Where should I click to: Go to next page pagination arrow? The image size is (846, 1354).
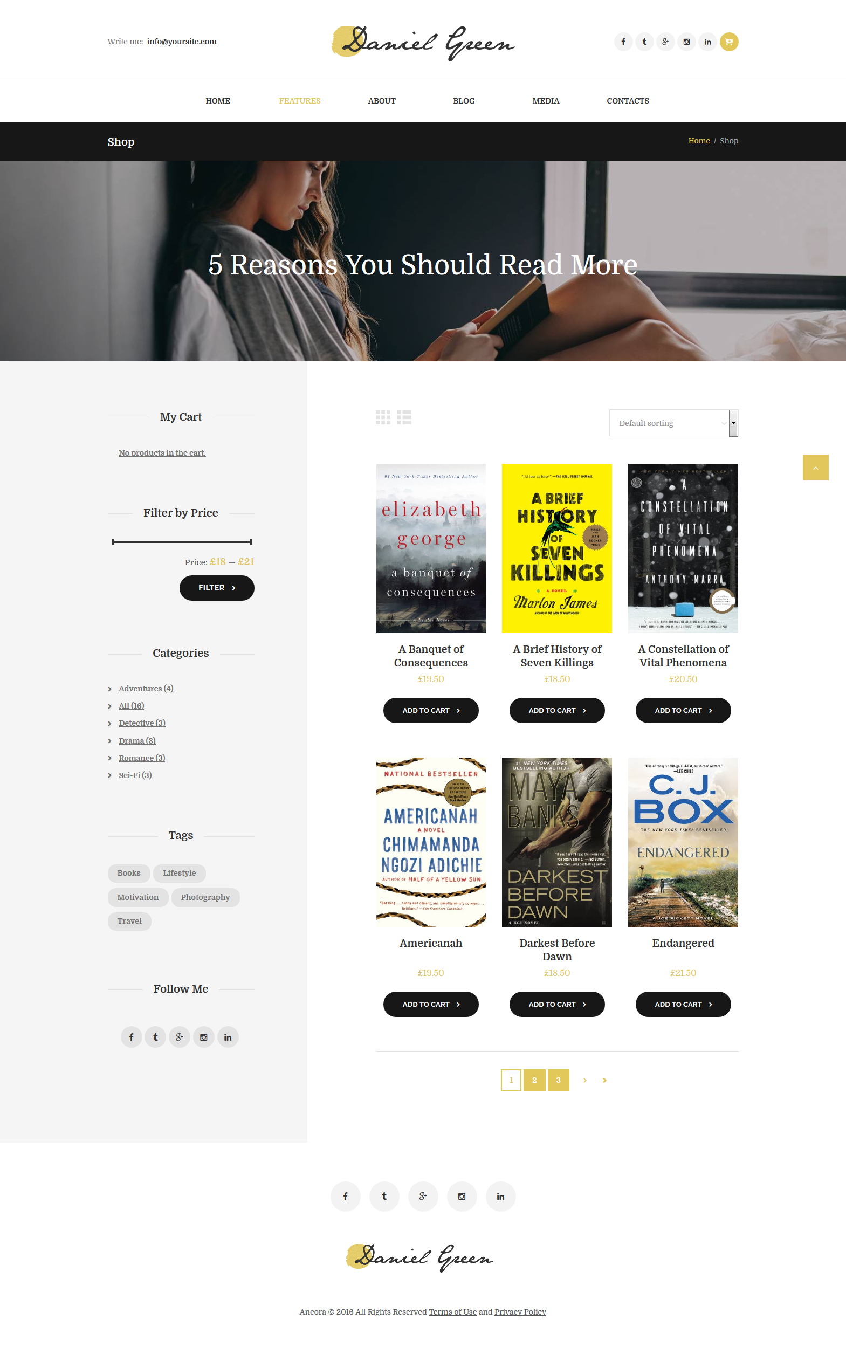click(584, 1080)
